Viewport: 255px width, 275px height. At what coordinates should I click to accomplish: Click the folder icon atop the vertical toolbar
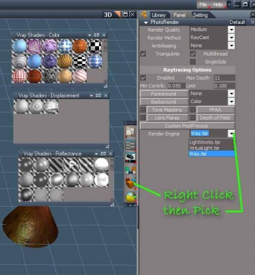(131, 132)
